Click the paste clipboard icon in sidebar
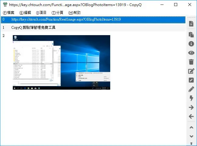 tap(191, 35)
